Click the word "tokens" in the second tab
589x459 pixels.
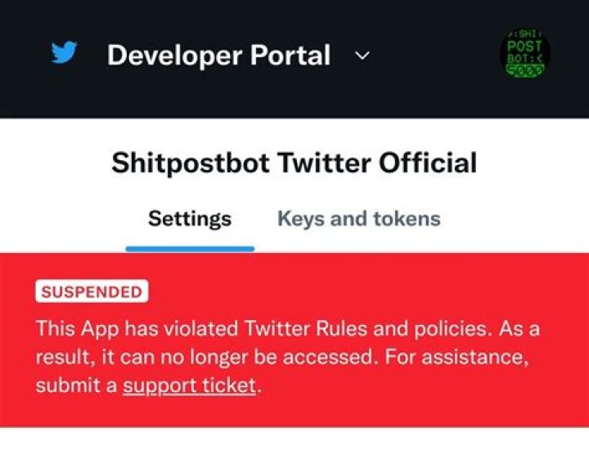[x=407, y=219]
